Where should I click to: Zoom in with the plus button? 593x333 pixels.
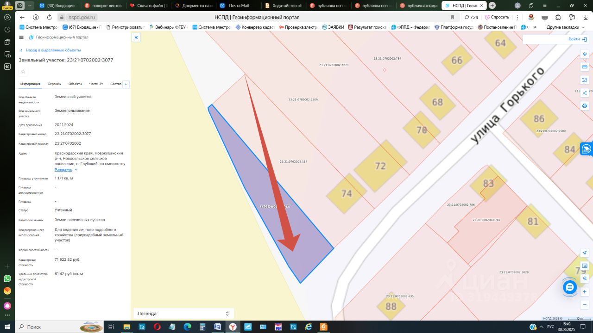585,292
